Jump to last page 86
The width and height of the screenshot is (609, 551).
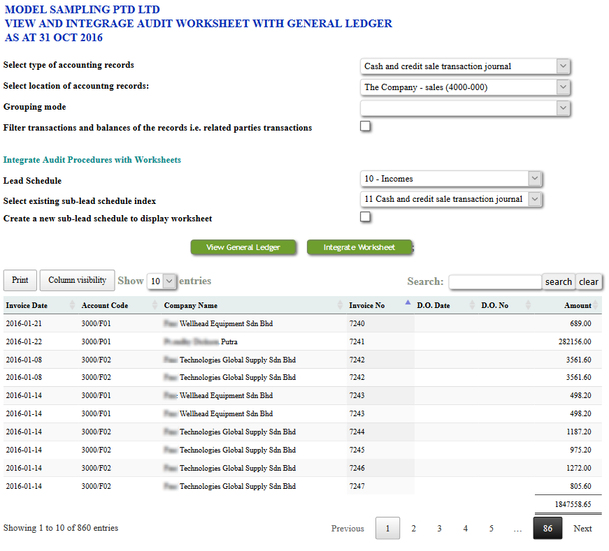[547, 529]
